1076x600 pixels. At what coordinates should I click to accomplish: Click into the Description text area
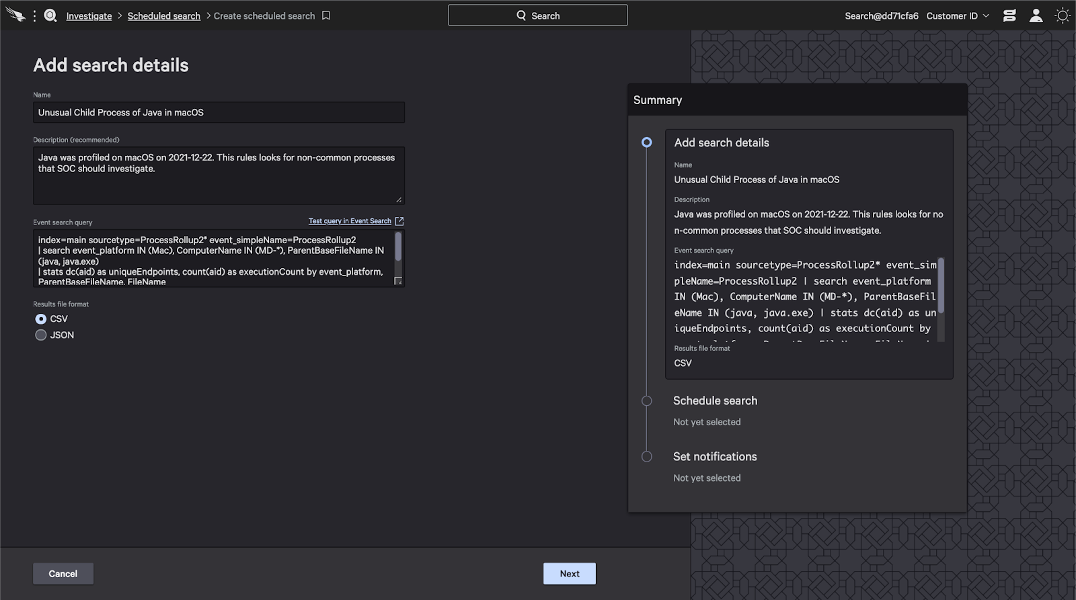(x=219, y=175)
